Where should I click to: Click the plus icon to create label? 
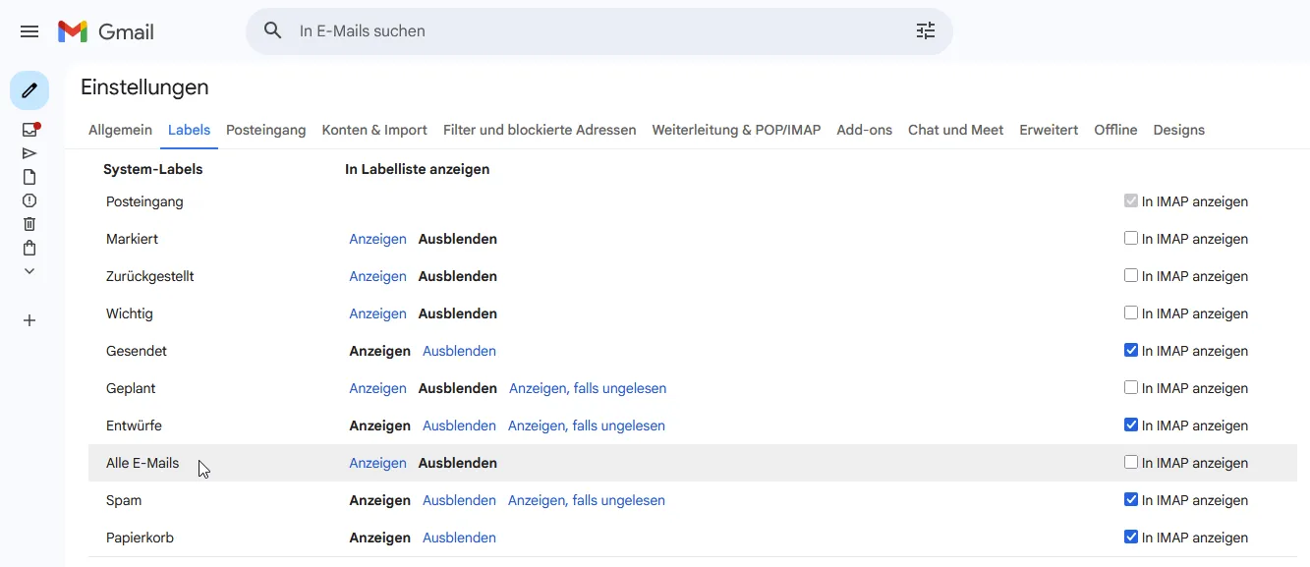coord(29,320)
